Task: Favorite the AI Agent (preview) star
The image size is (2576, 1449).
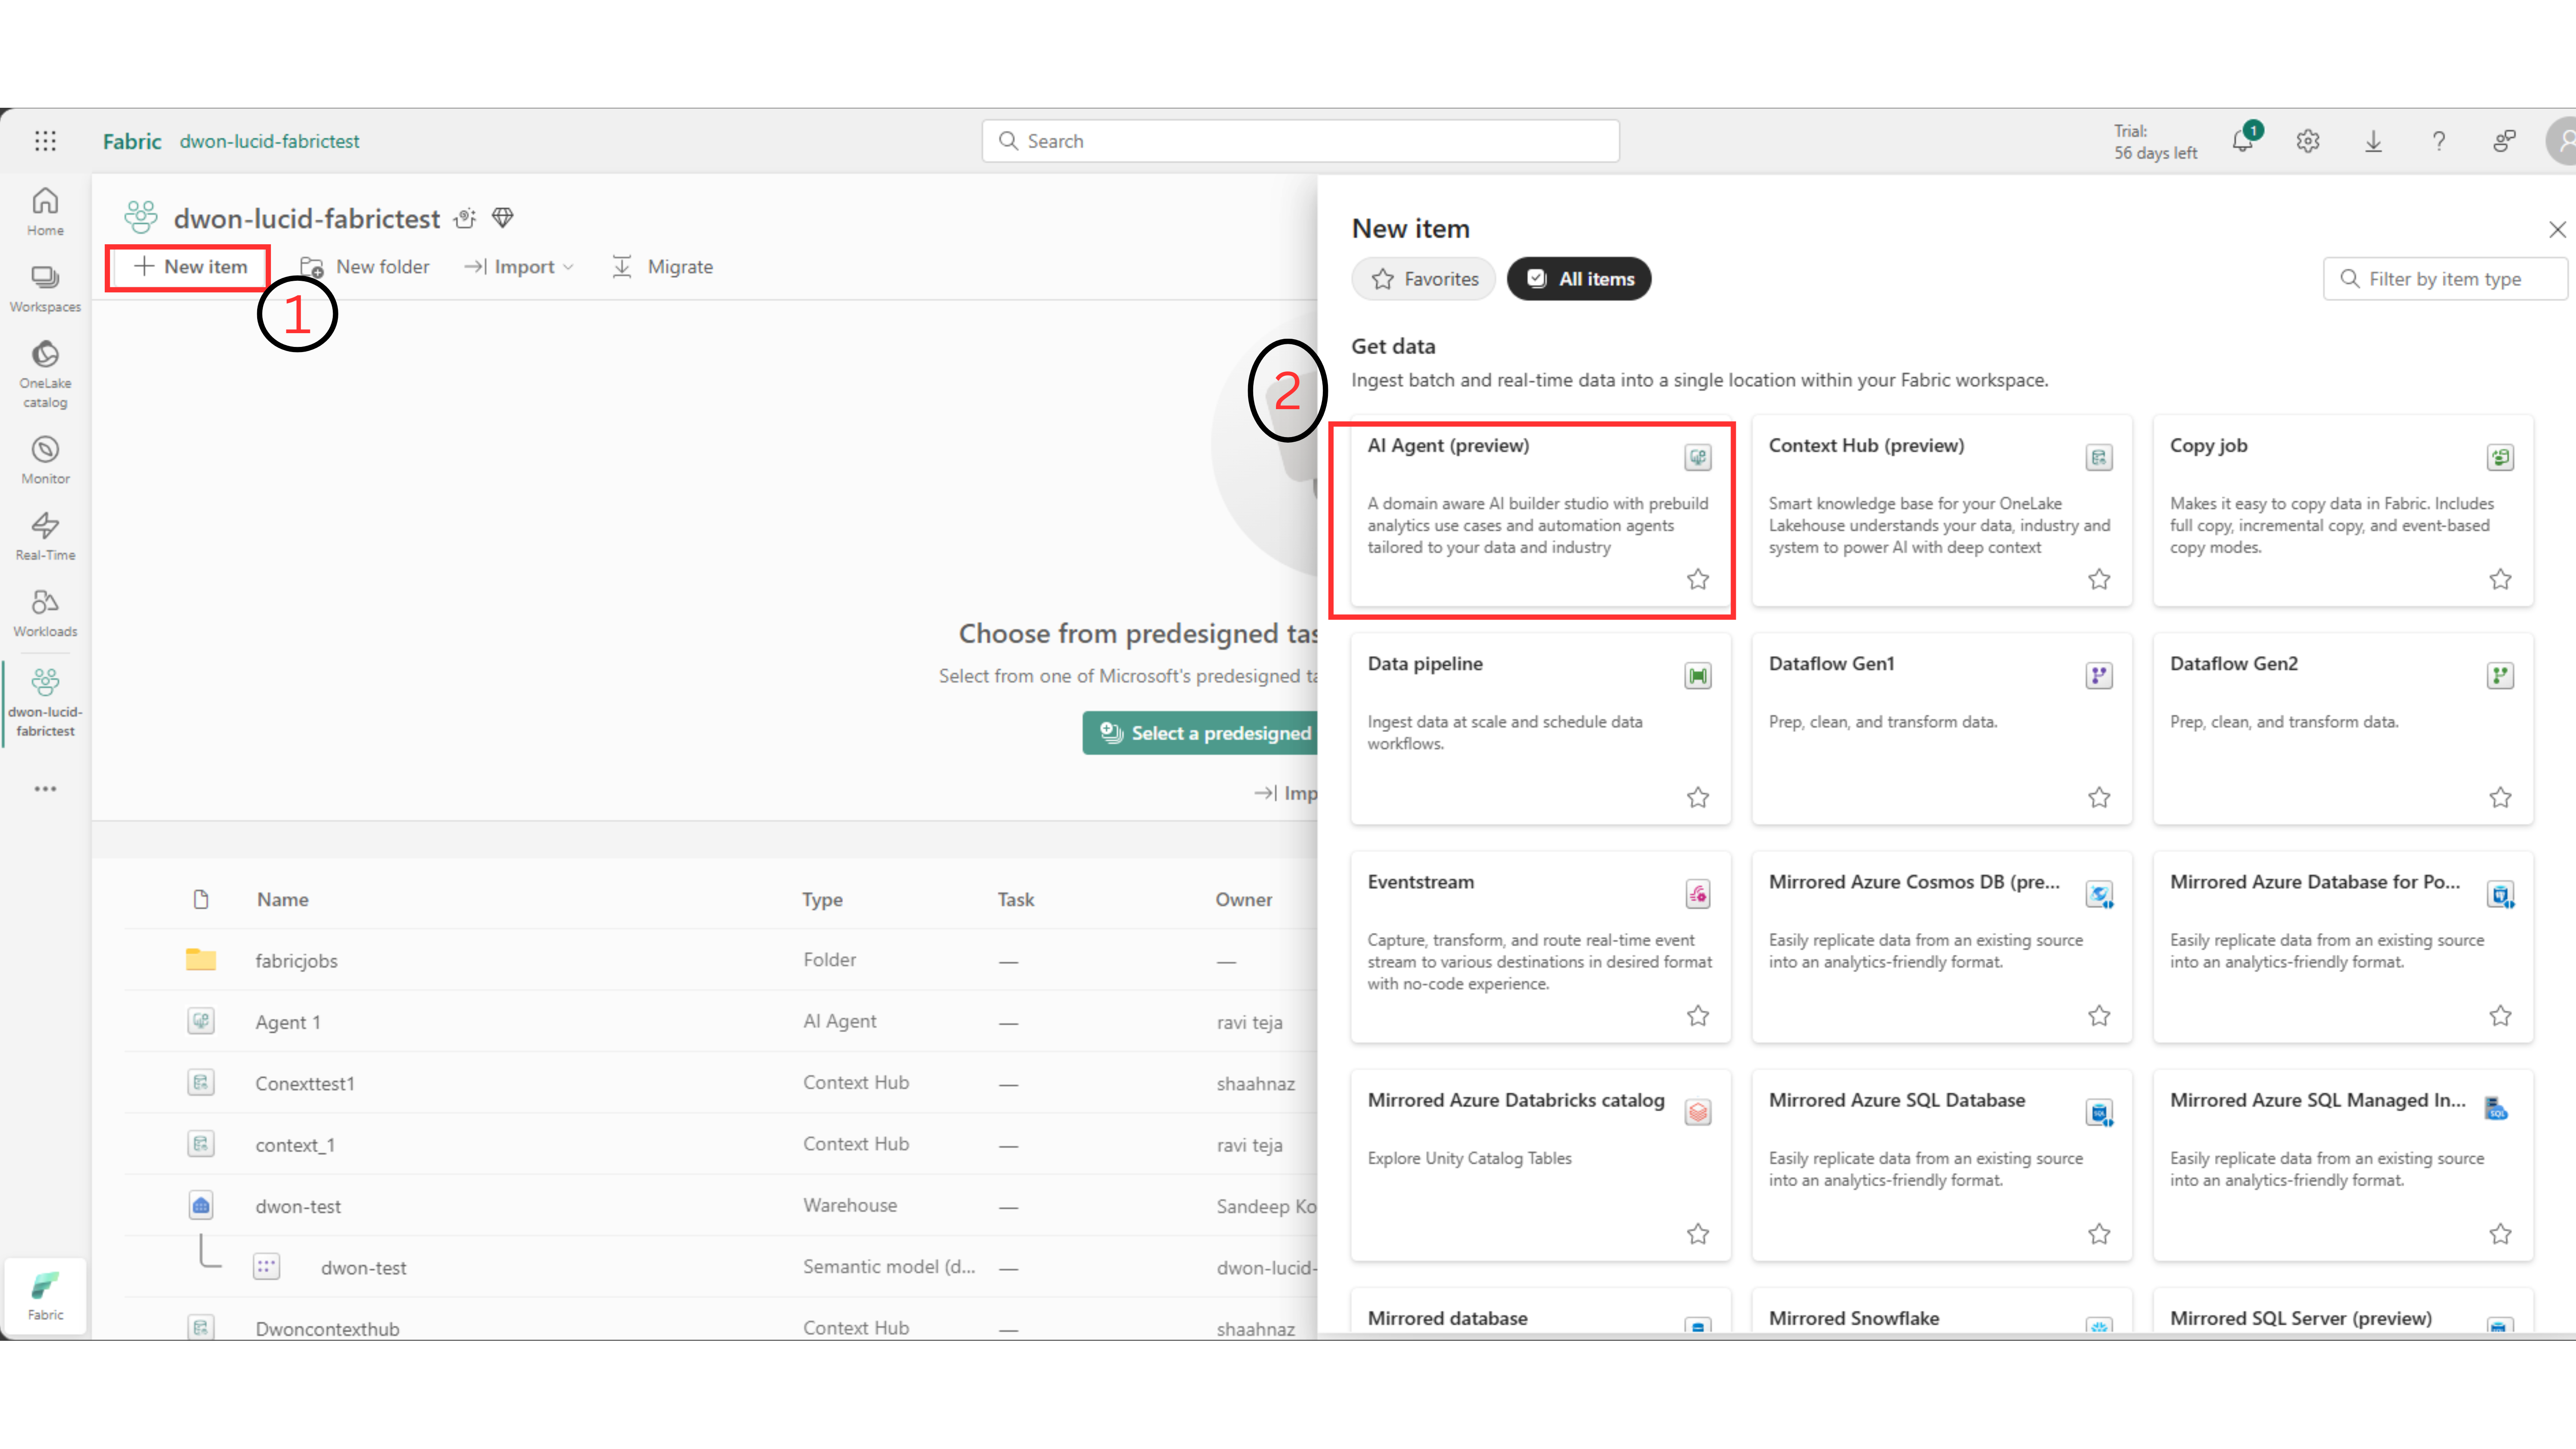Action: point(1698,579)
